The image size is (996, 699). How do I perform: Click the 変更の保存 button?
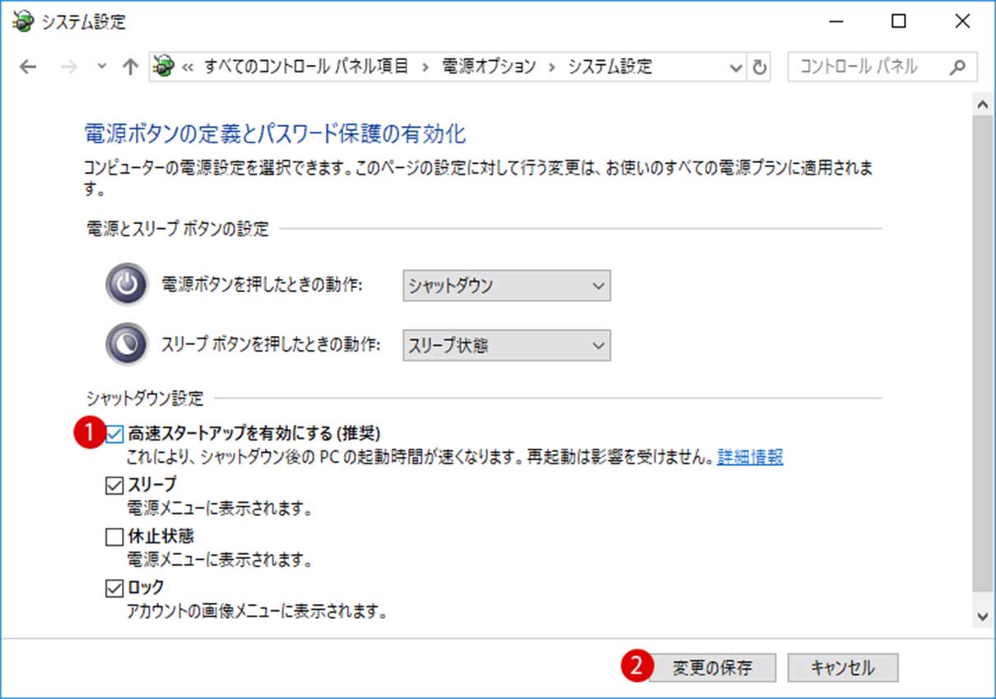712,667
